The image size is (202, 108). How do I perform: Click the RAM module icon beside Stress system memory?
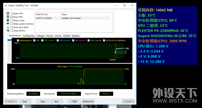click(x=8, y=24)
